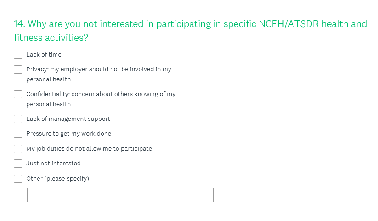Click the 'Lack of time' label text

[x=44, y=55]
